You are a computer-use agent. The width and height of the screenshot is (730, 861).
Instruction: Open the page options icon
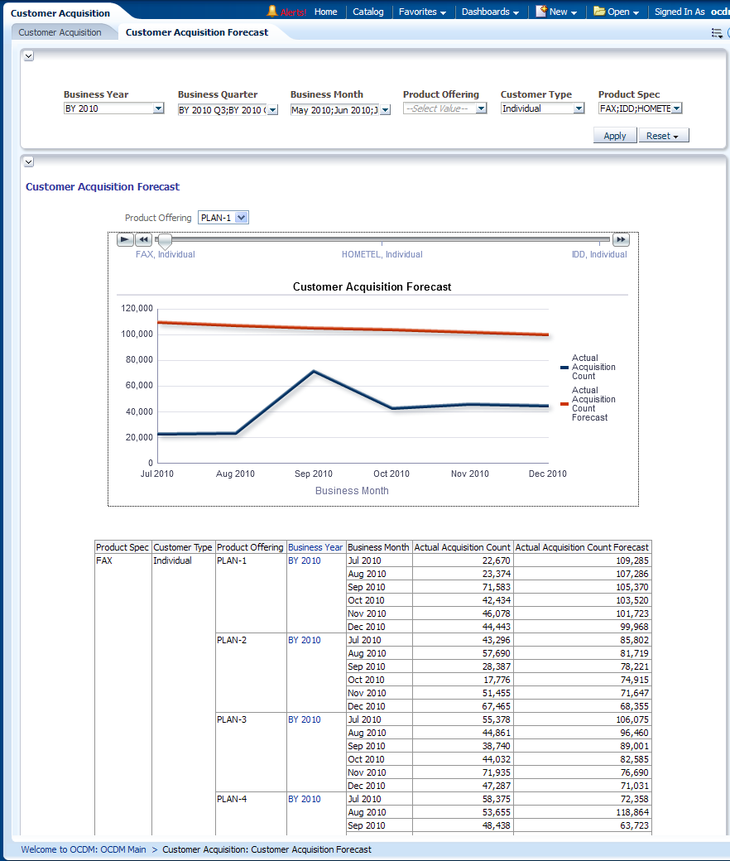pos(717,33)
